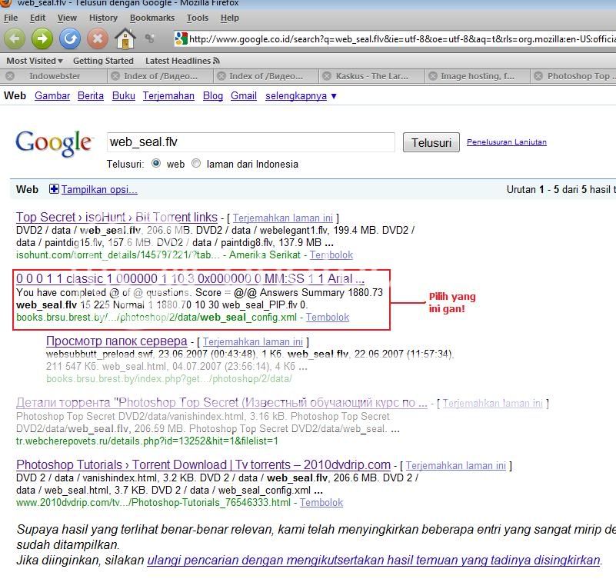Expand the Most Visited bookmarks dropdown
Image resolution: width=616 pixels, height=579 pixels.
click(x=35, y=61)
